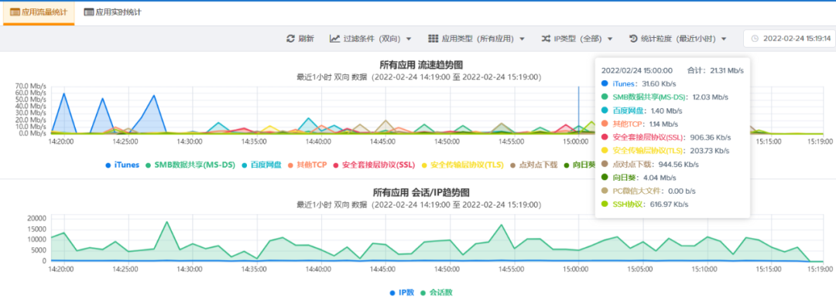Screen dimensions: 836x302
Task: Click the 会话数 green legend dot
Action: pyautogui.click(x=423, y=293)
